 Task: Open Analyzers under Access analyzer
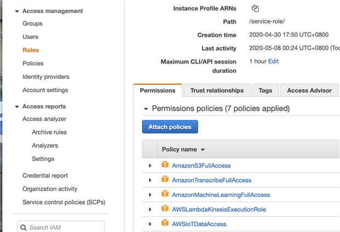pyautogui.click(x=45, y=146)
